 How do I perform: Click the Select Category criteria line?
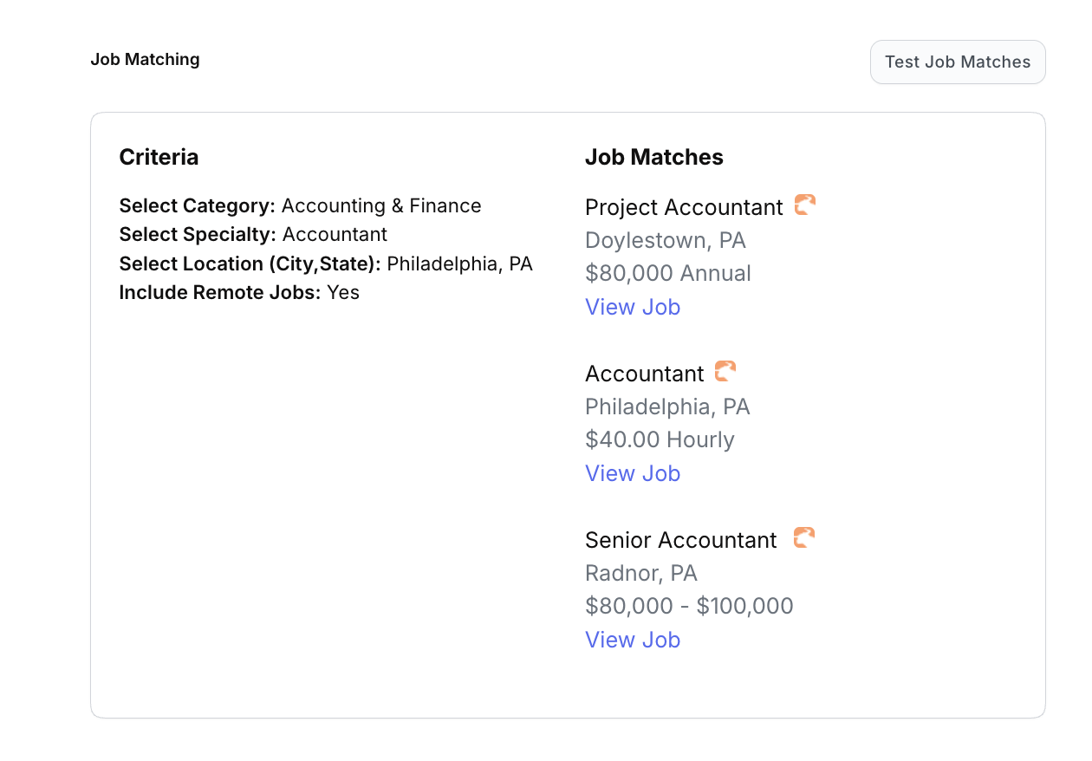tap(300, 205)
